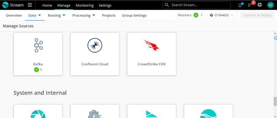This screenshot has width=277, height=118.
Task: Click the Workers status button
Action: (190, 15)
